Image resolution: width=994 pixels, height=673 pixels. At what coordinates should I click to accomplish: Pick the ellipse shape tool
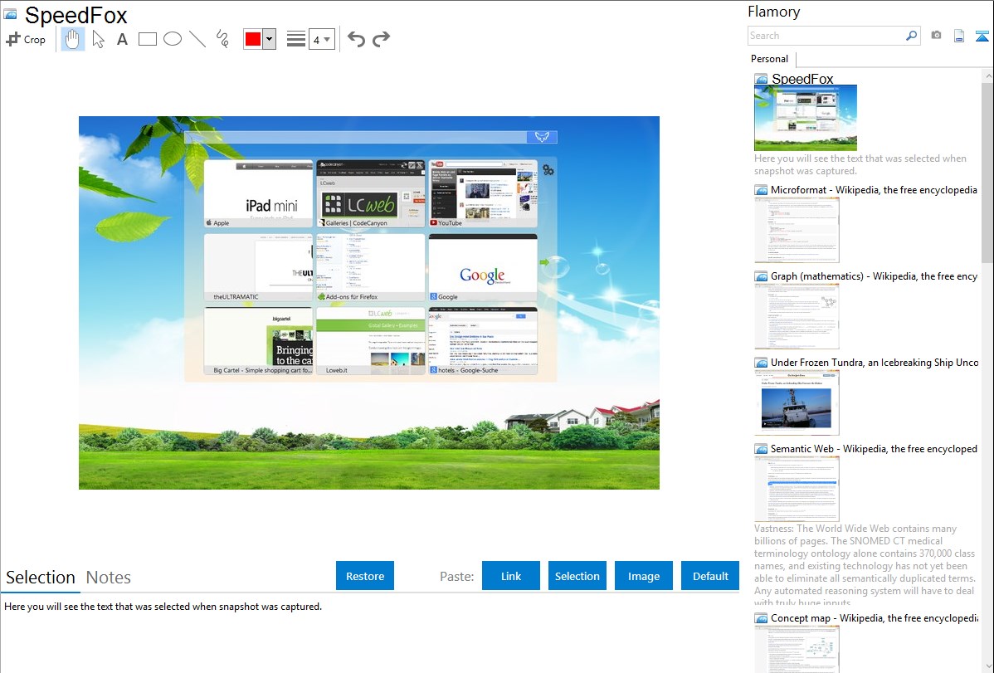[173, 39]
